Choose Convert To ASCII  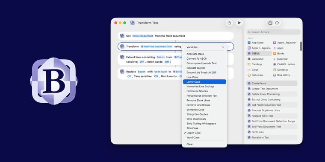click(204, 58)
